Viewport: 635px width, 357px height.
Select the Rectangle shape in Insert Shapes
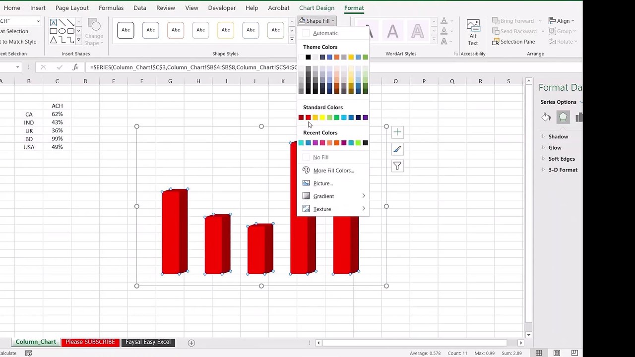[54, 31]
